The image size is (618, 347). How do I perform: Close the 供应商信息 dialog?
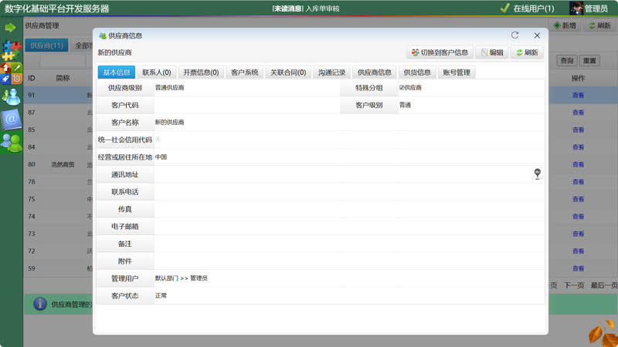click(x=537, y=35)
